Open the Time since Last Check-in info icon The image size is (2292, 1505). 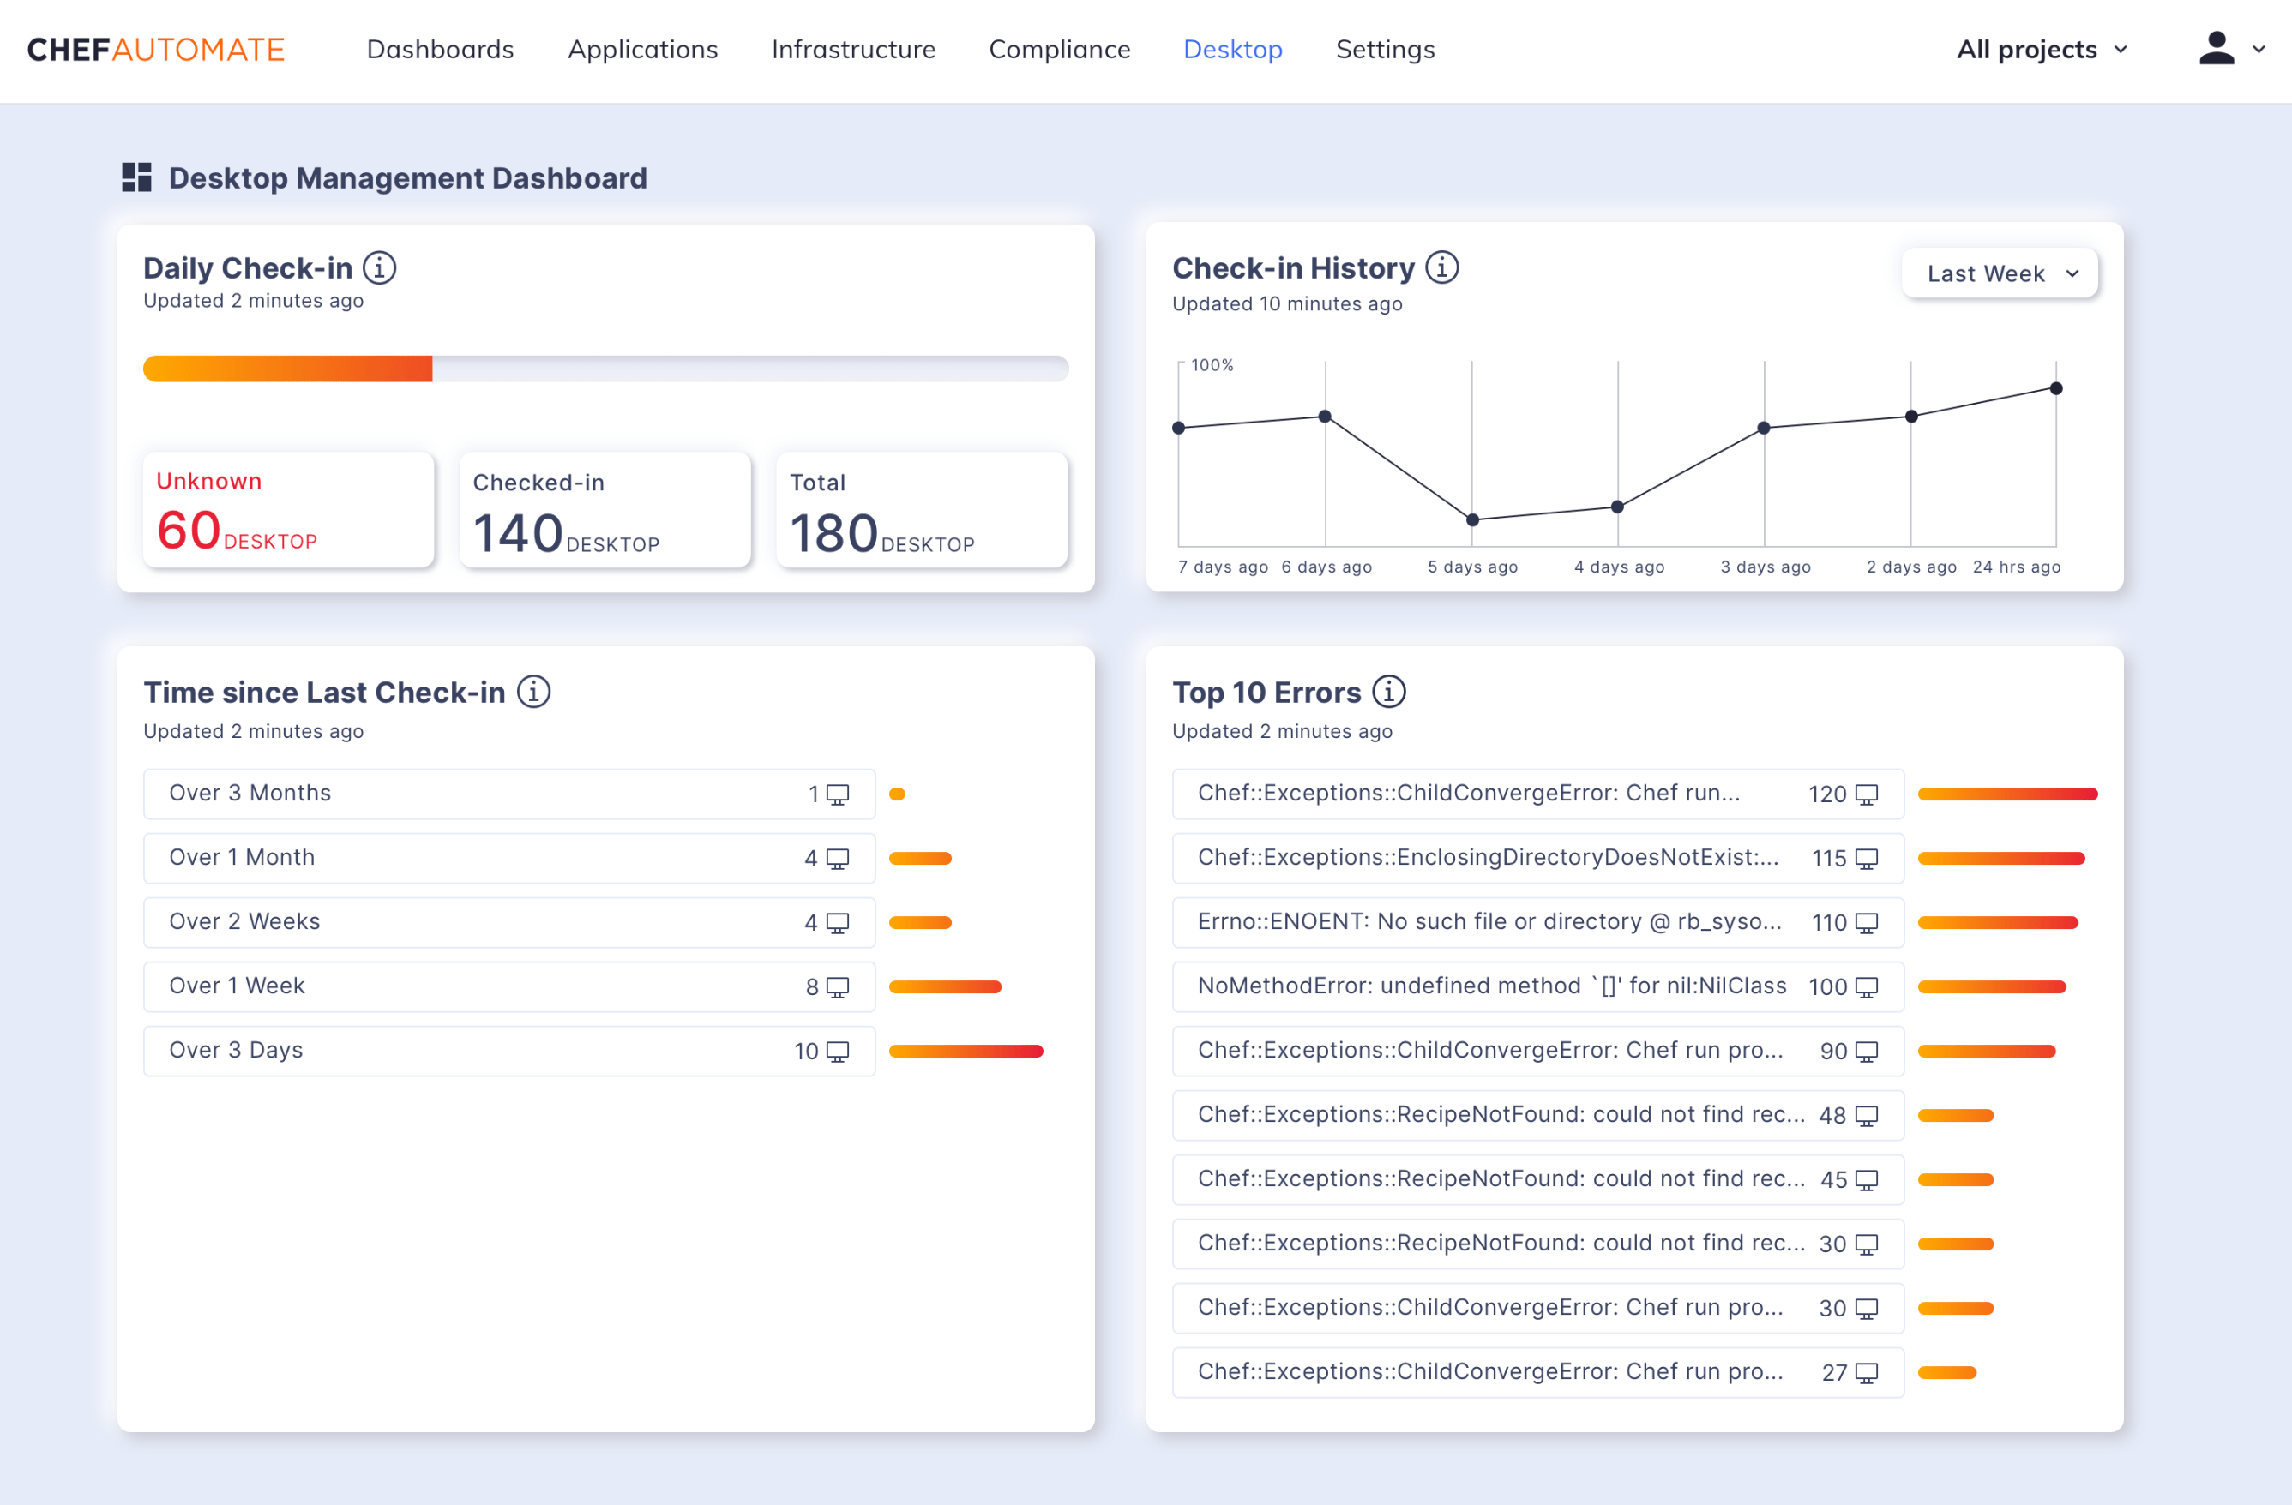(533, 691)
